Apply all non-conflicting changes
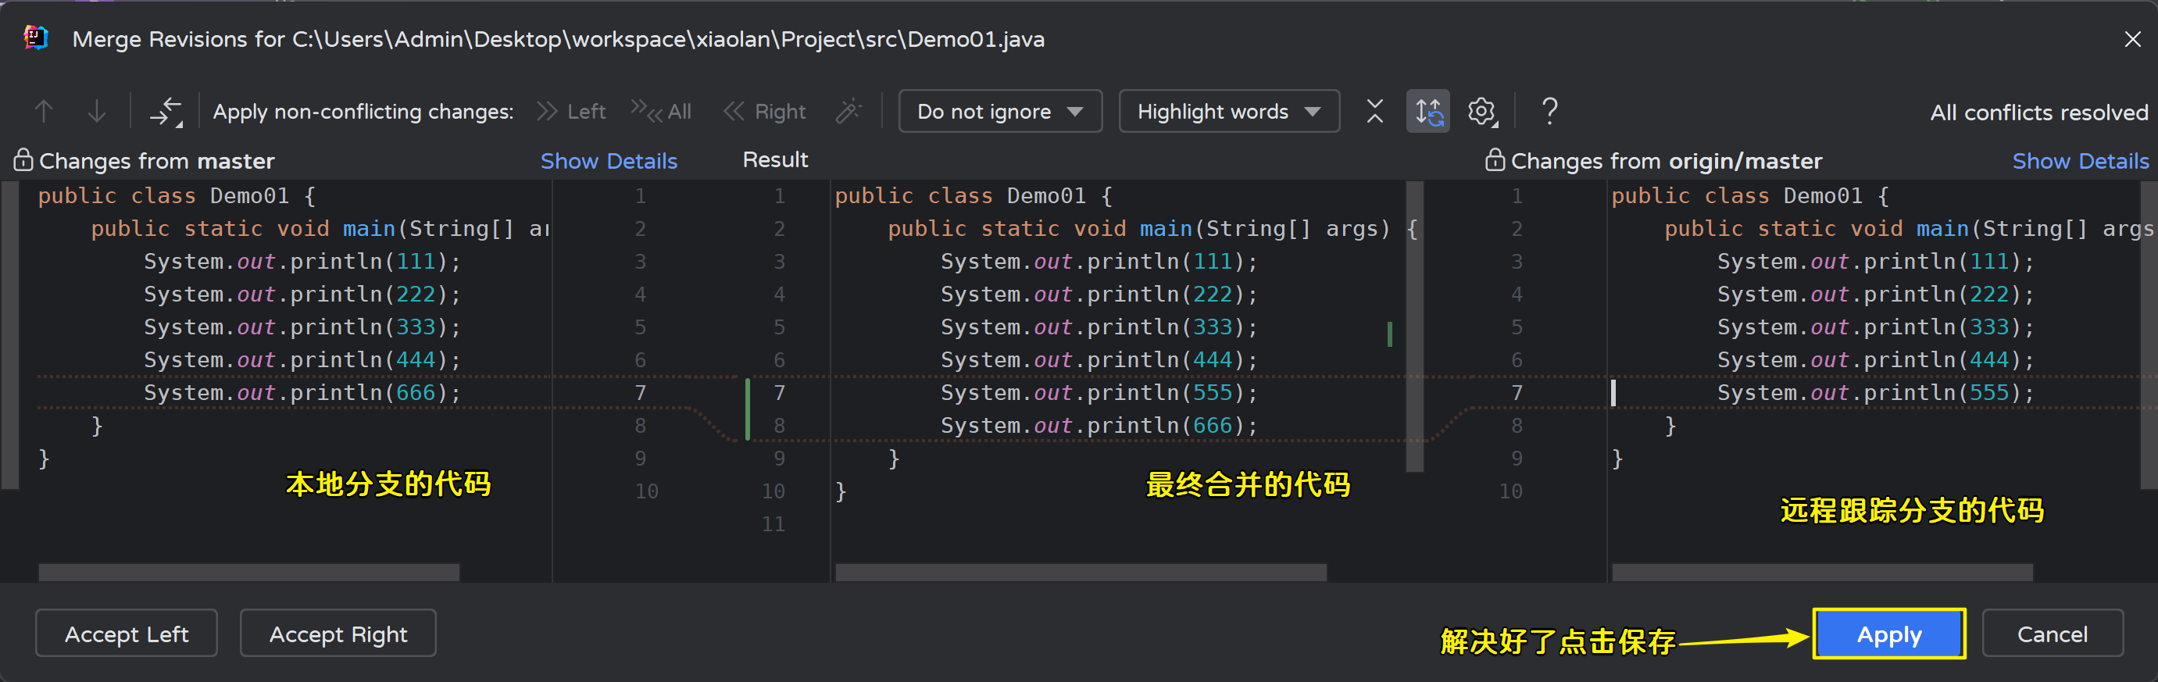2158x682 pixels. click(661, 112)
